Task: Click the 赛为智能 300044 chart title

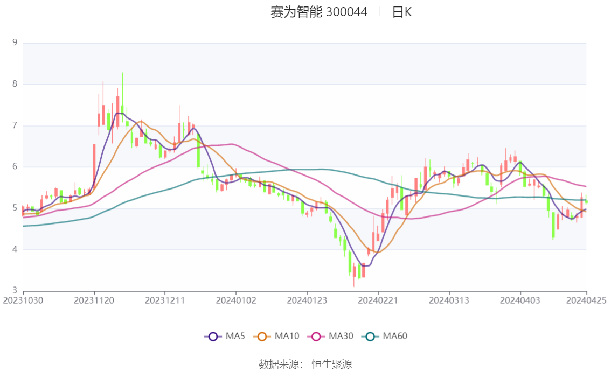Action: [319, 12]
